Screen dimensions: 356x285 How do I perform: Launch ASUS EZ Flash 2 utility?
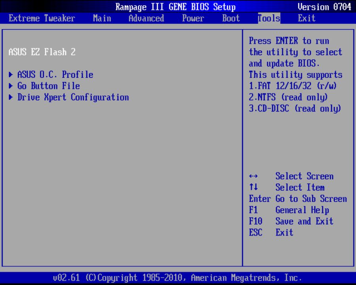pos(42,52)
